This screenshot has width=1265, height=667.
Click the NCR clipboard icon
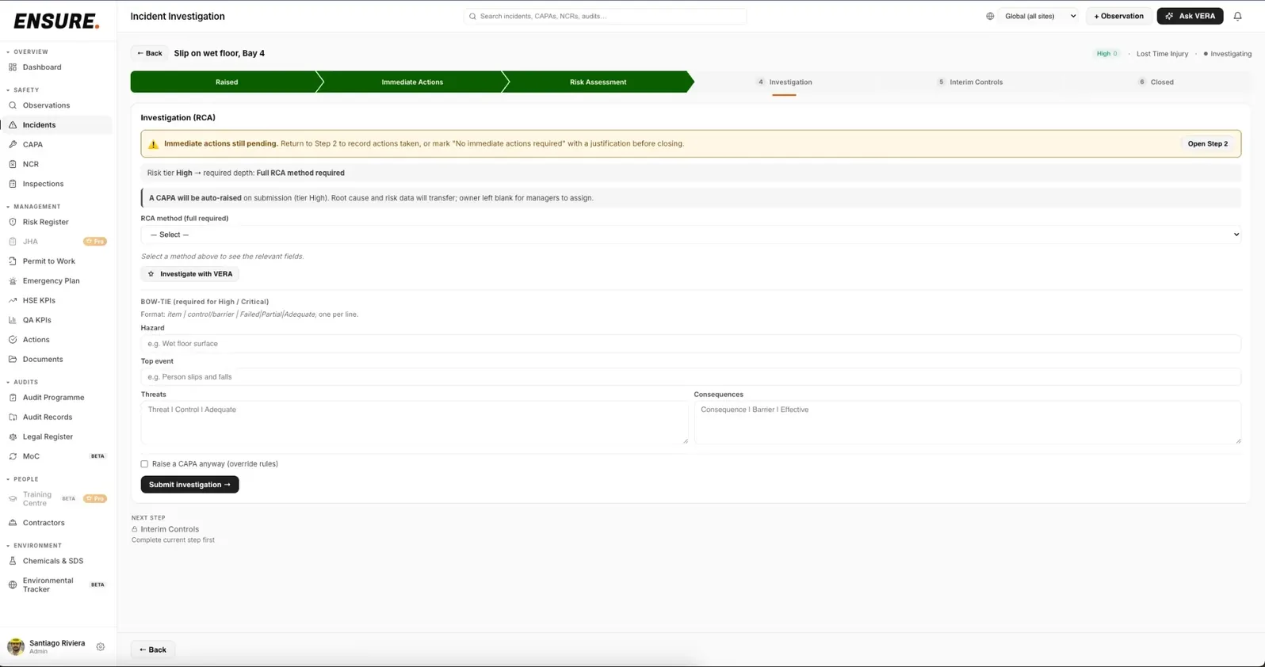13,164
